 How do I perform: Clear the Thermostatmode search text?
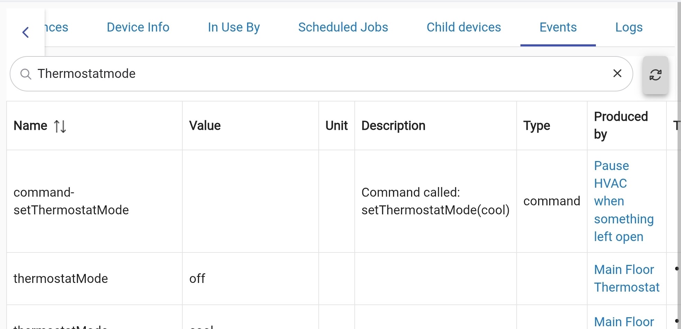617,73
